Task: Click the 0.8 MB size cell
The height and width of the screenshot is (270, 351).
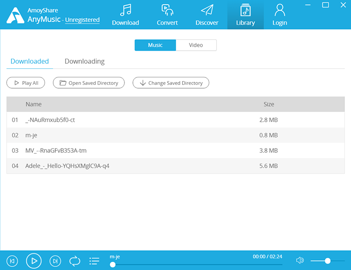Action: click(x=269, y=135)
